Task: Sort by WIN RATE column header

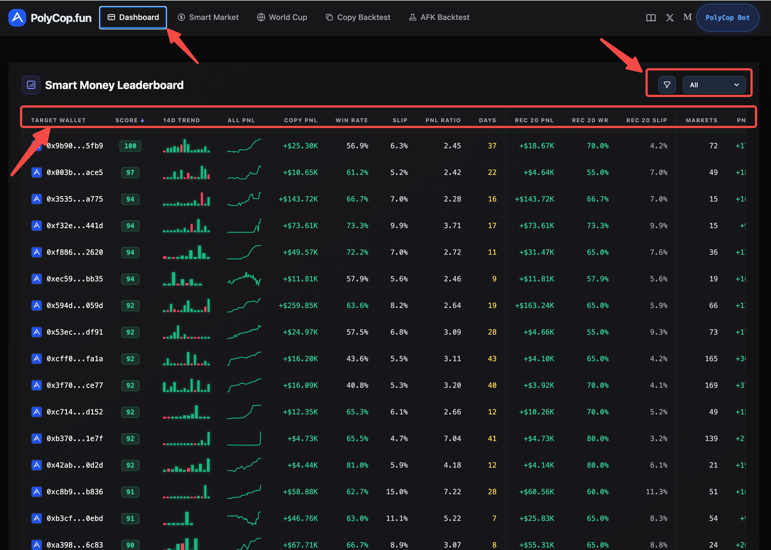Action: (352, 120)
